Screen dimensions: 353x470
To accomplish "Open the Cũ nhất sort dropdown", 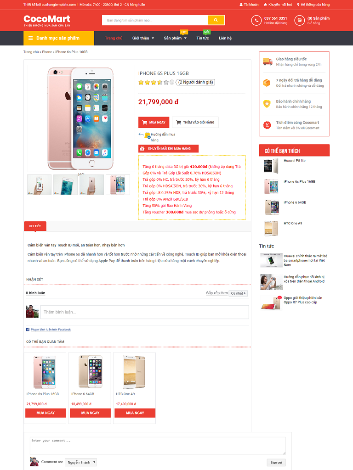I will (239, 293).
